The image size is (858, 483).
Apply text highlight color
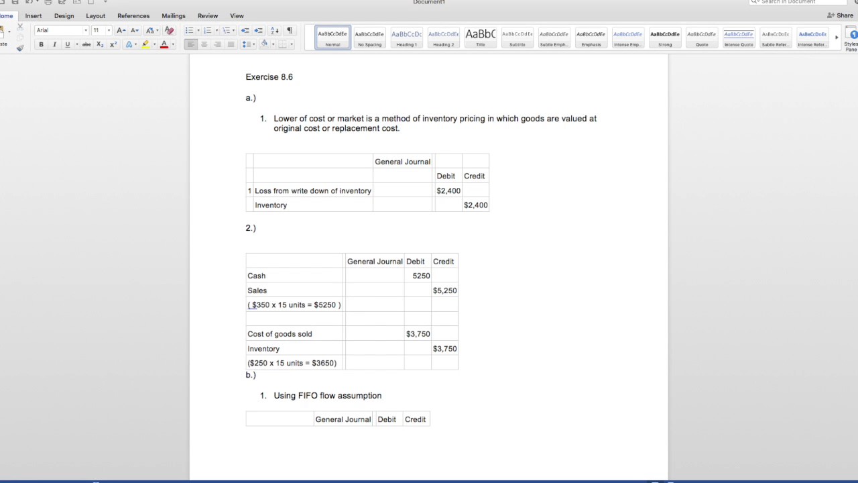[145, 44]
